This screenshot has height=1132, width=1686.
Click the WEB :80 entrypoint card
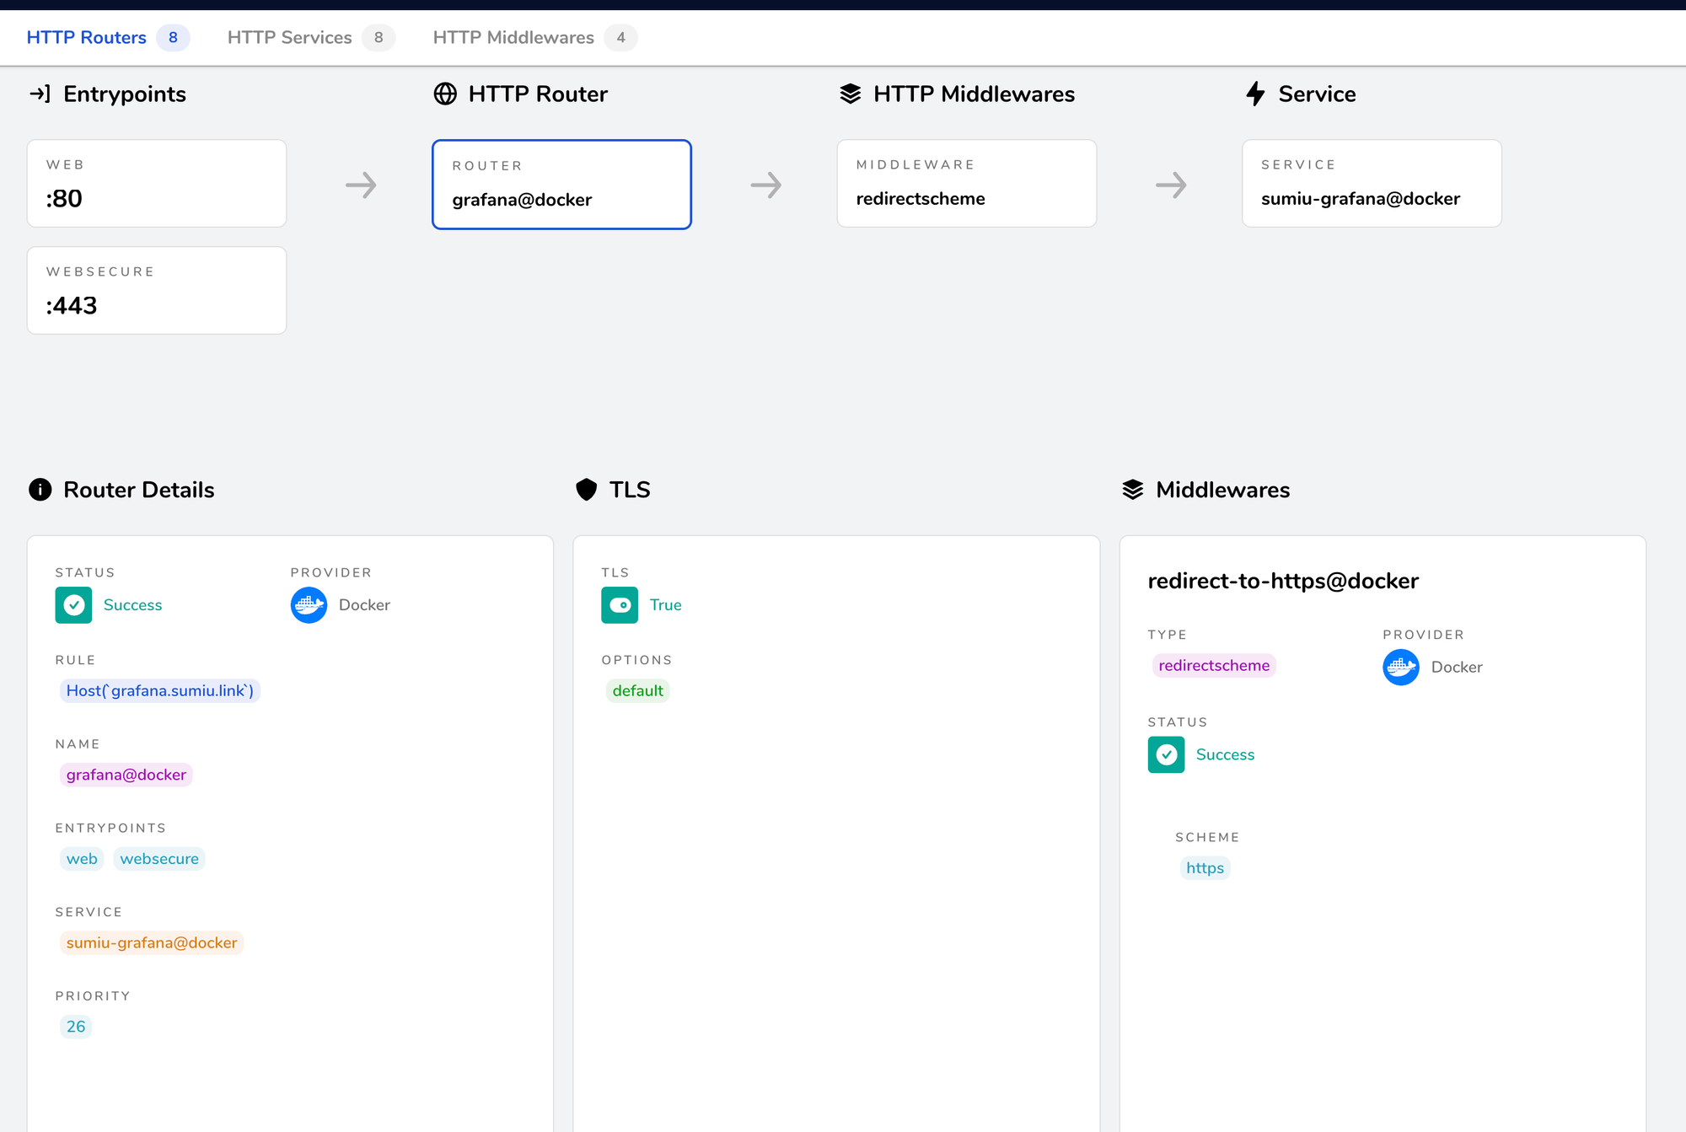157,184
